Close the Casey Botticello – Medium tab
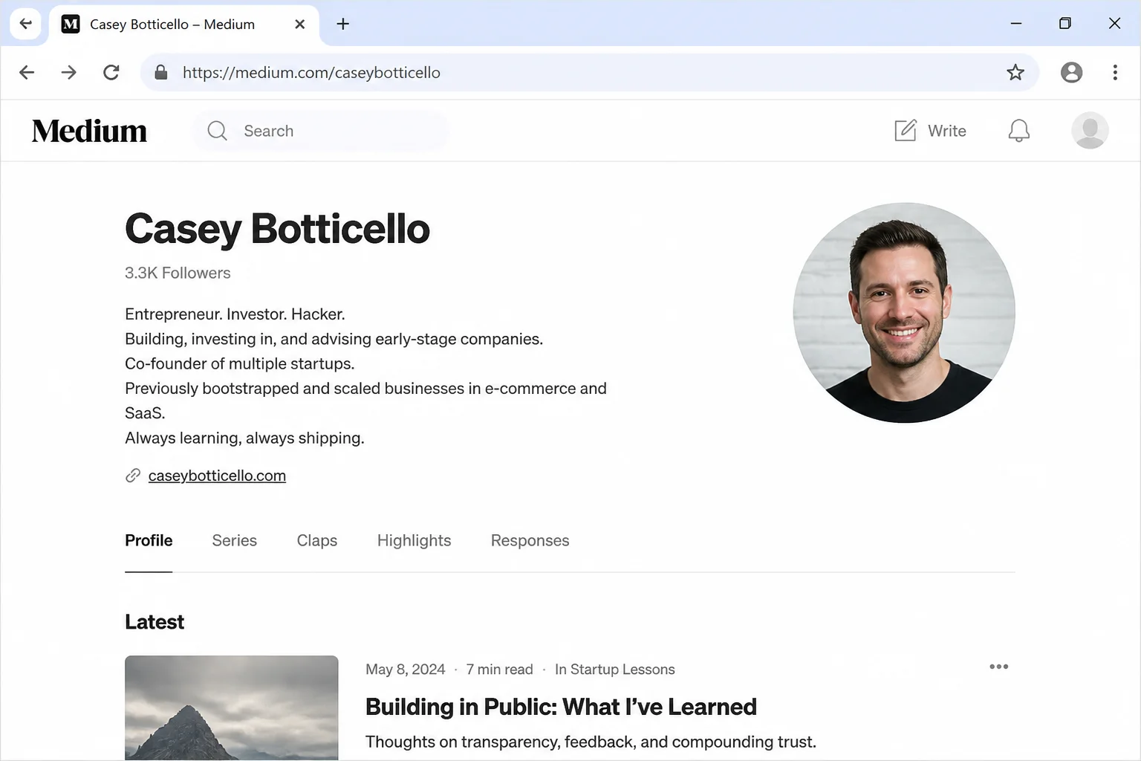Screen dimensions: 1141x761 click(x=299, y=24)
